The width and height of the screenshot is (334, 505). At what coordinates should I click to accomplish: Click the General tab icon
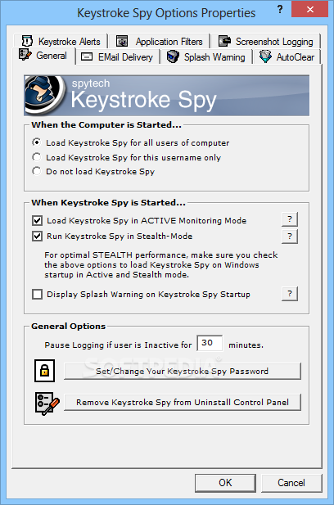click(x=25, y=55)
